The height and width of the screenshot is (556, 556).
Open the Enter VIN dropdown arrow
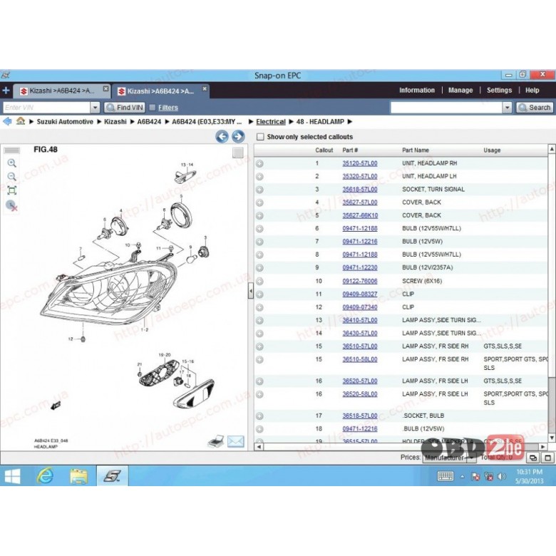[x=95, y=108]
